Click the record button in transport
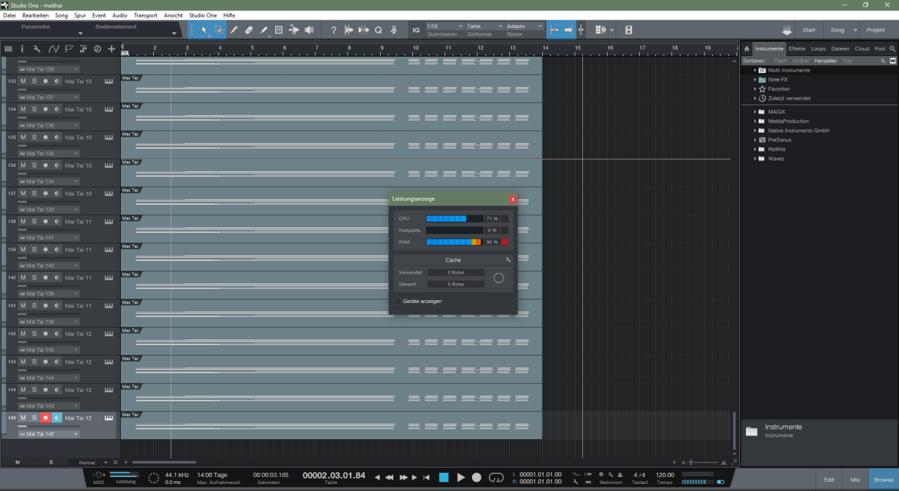 pyautogui.click(x=477, y=478)
